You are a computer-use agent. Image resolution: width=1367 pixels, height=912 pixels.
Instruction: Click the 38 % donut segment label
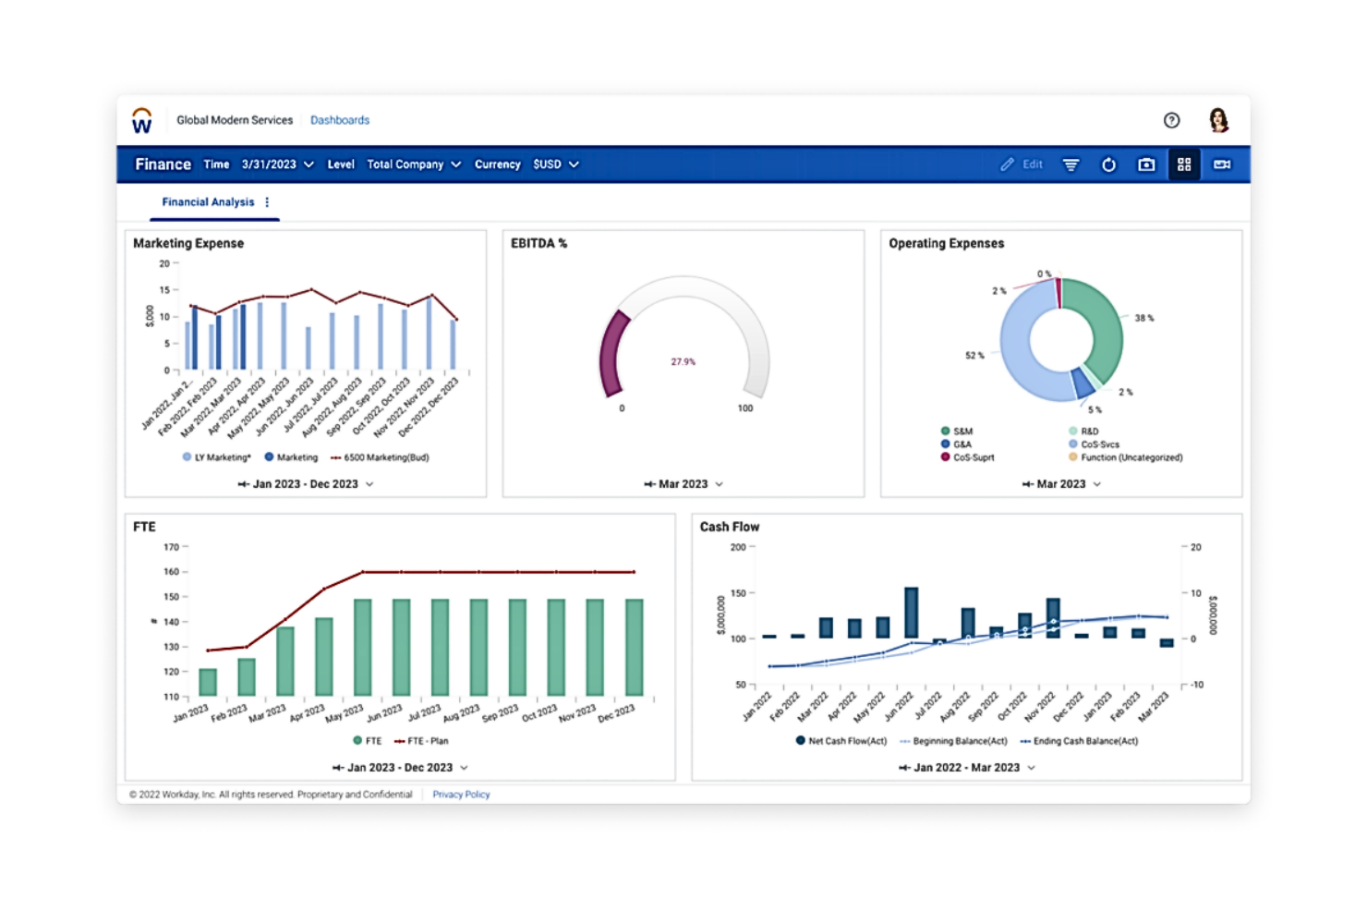point(1144,318)
